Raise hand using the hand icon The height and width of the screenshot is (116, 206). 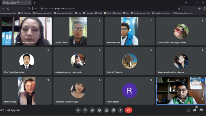(113, 110)
